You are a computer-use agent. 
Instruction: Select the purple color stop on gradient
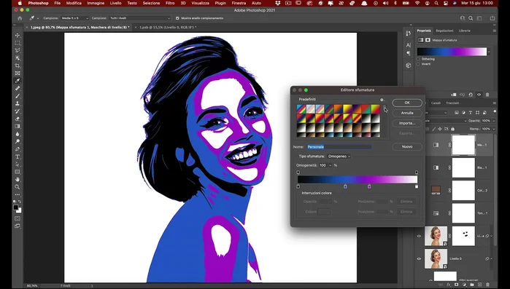tap(369, 186)
